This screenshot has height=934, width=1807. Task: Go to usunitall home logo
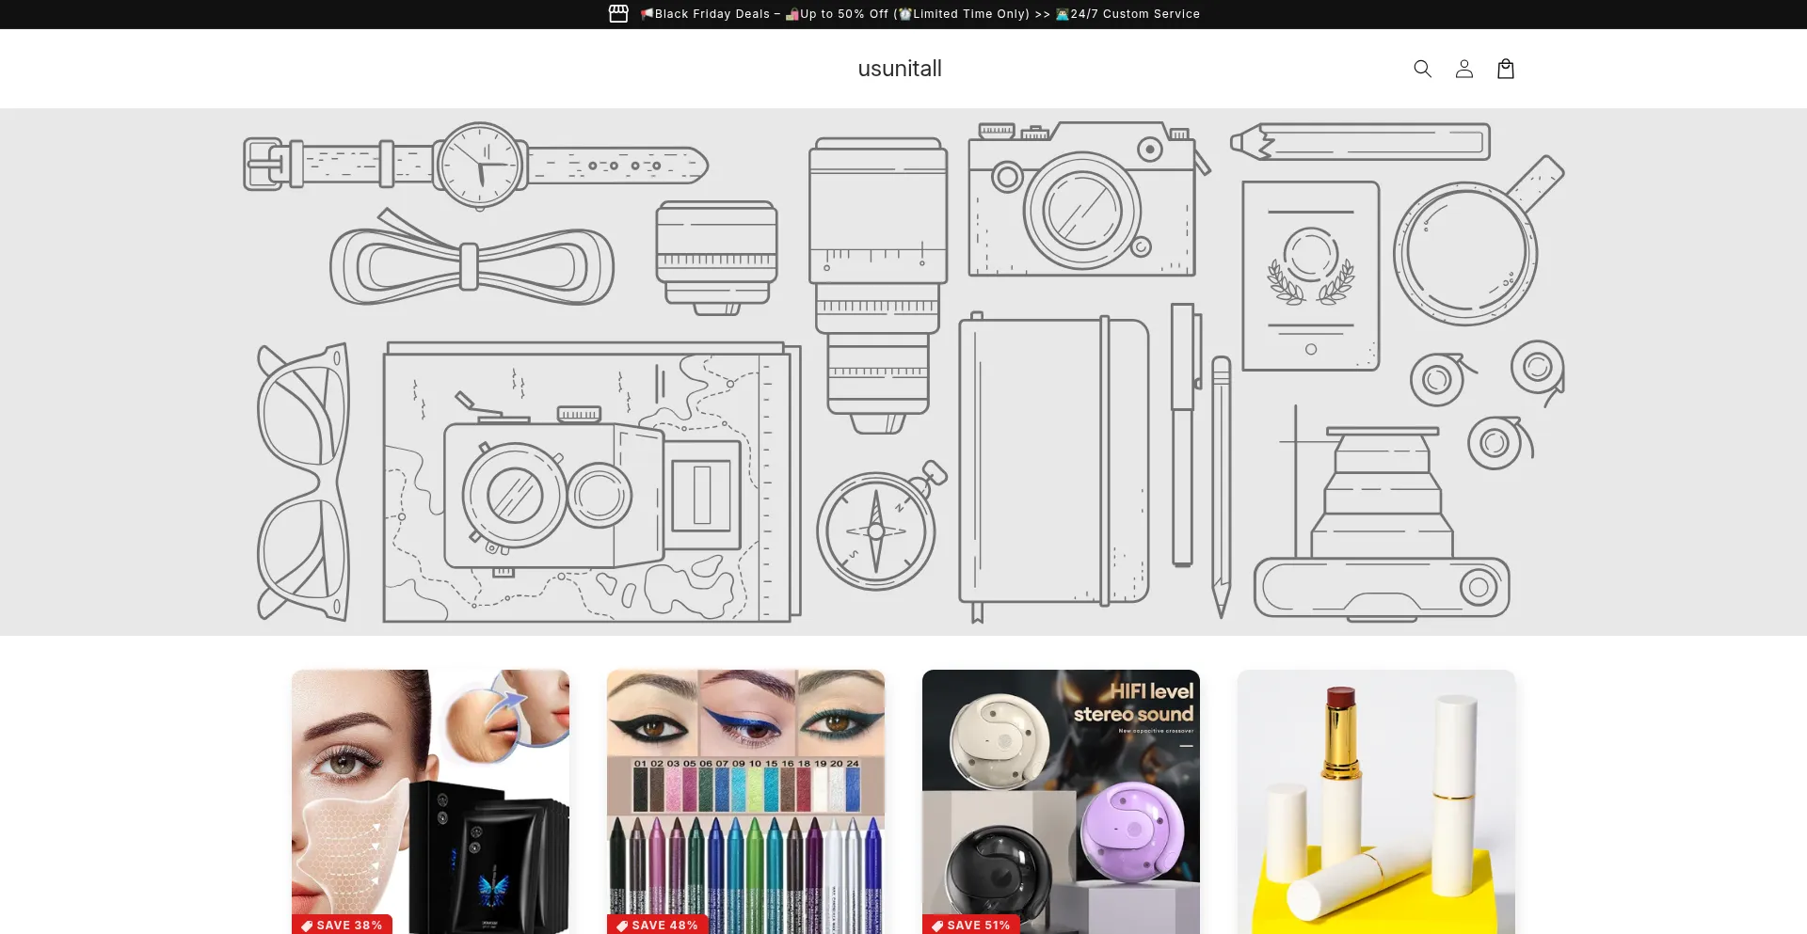coord(900,69)
